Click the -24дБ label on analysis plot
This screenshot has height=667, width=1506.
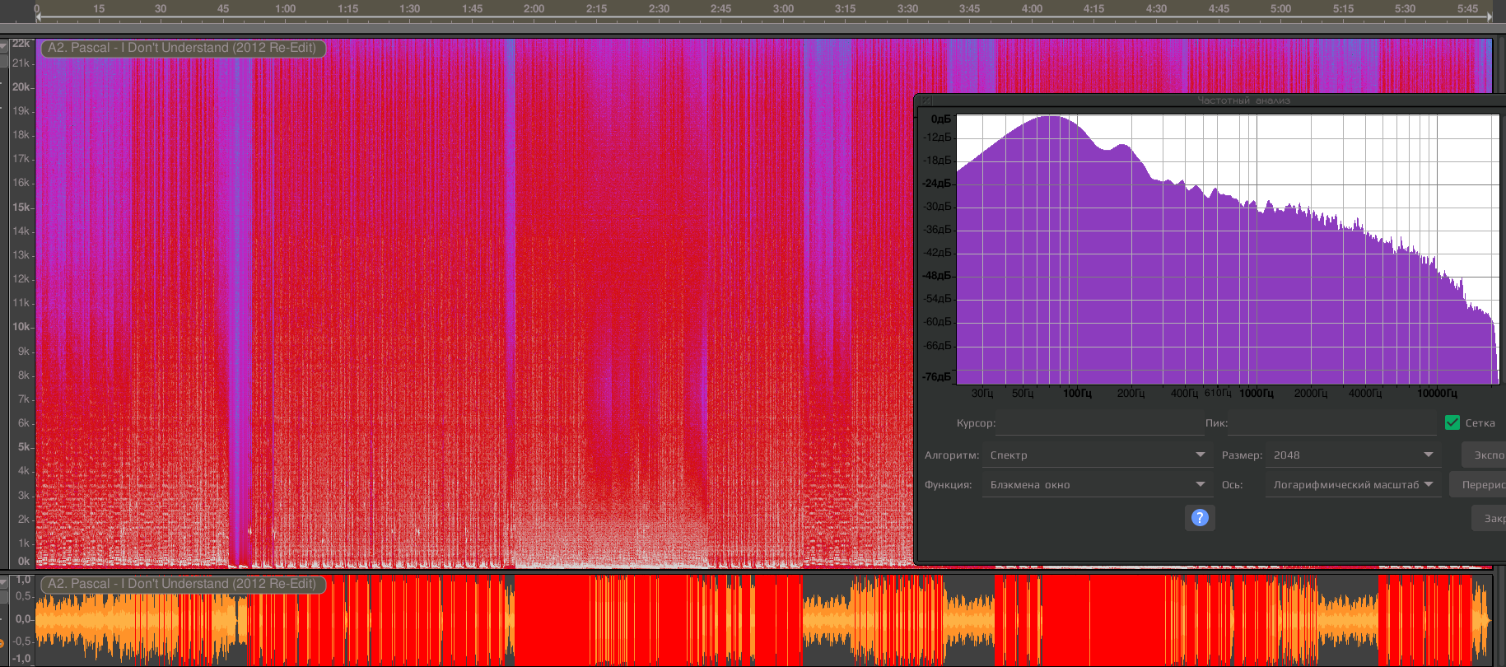[937, 183]
